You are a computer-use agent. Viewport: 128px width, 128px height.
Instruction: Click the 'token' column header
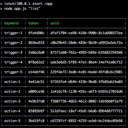(x=34, y=23)
